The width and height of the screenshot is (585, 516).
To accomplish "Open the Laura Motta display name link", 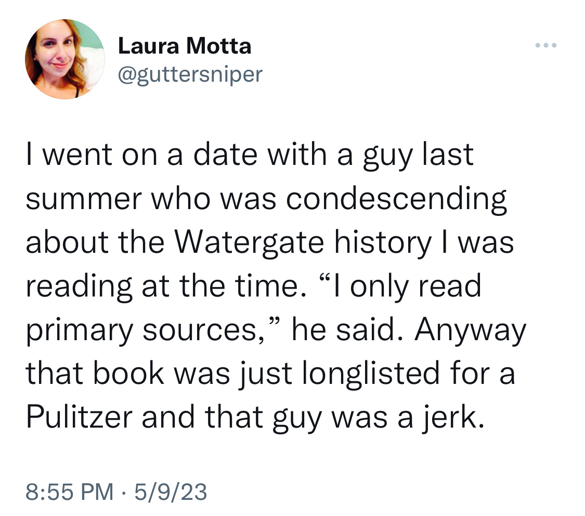I will click(x=185, y=46).
